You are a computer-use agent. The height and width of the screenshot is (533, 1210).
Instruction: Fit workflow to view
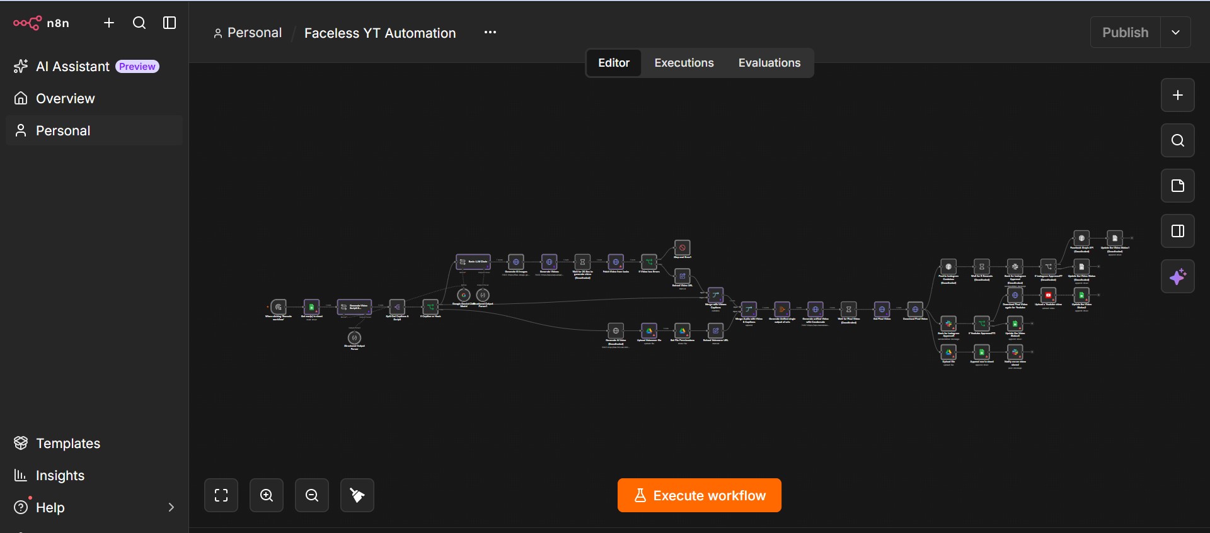[221, 495]
